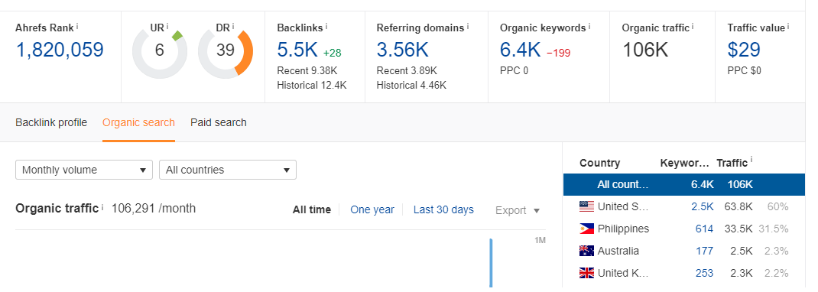Click the UR info icon
Screen dimensions: 818x292
[x=167, y=25]
